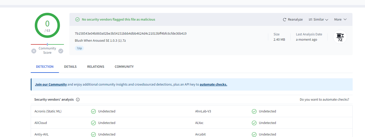Click the green check icon in the no-vendors-flagged banner

click(77, 20)
